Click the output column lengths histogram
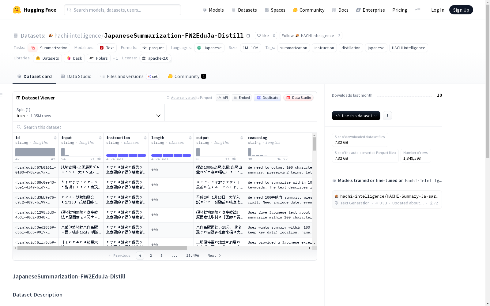This screenshot has height=306, width=490. [x=216, y=152]
